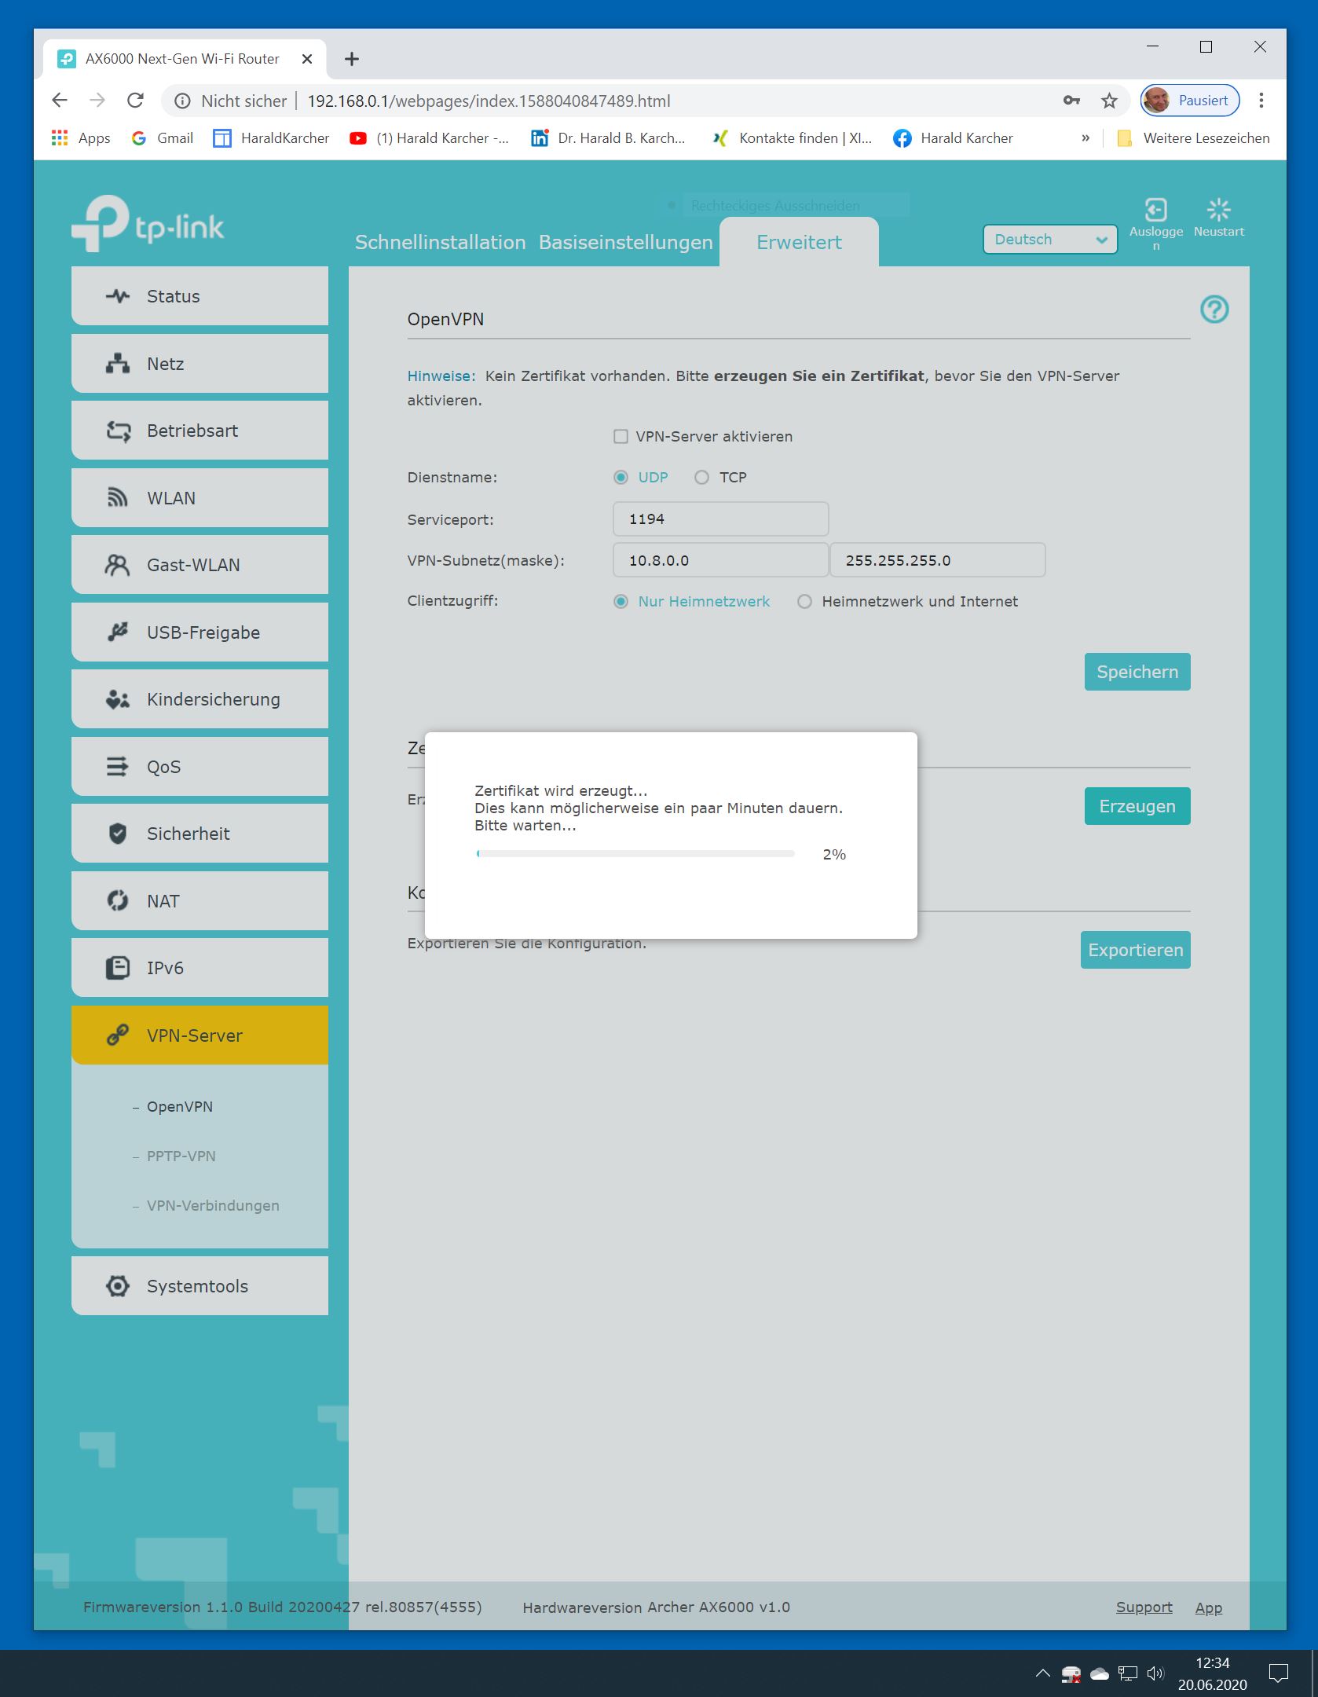Open the Windows notification center

(1279, 1673)
